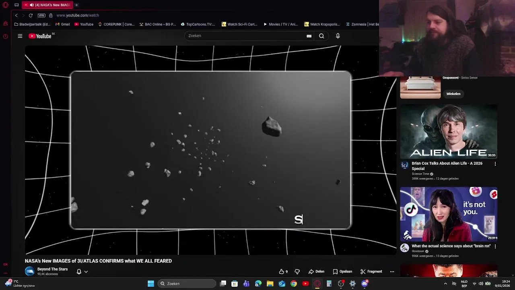Open File Explorer from taskbar
Screen dimensions: 515x290
click(x=270, y=284)
